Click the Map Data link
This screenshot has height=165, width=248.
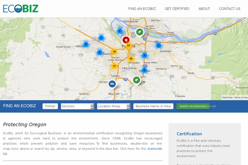coord(227,98)
